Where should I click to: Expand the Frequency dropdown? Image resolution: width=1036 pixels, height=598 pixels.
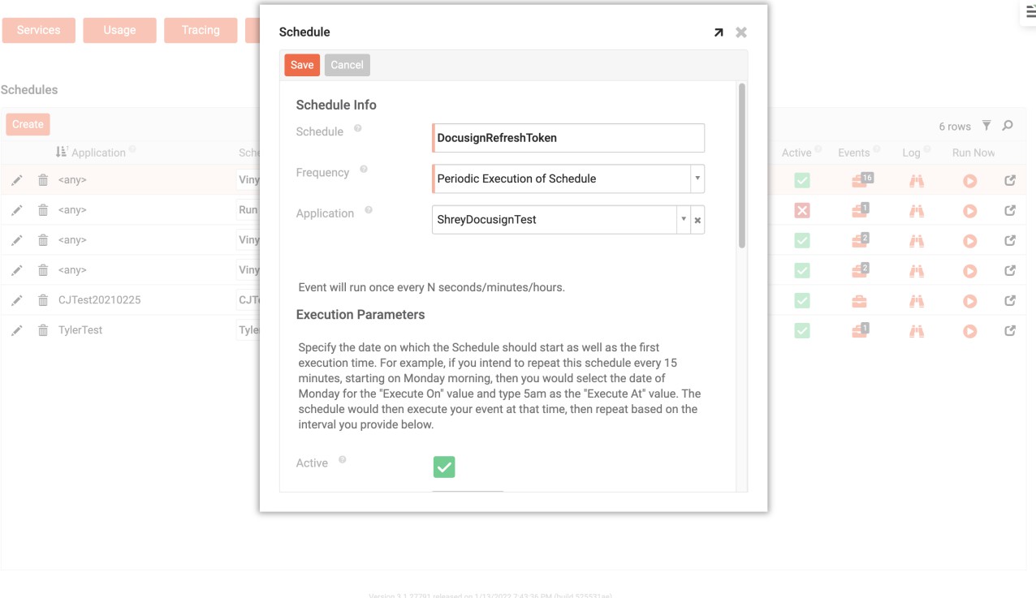click(697, 179)
